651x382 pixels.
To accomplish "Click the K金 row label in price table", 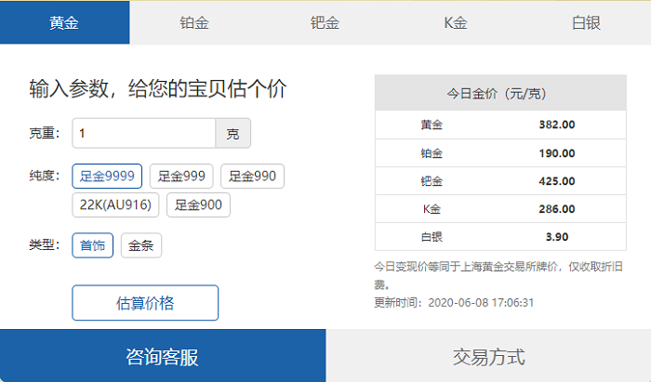I will coord(432,208).
